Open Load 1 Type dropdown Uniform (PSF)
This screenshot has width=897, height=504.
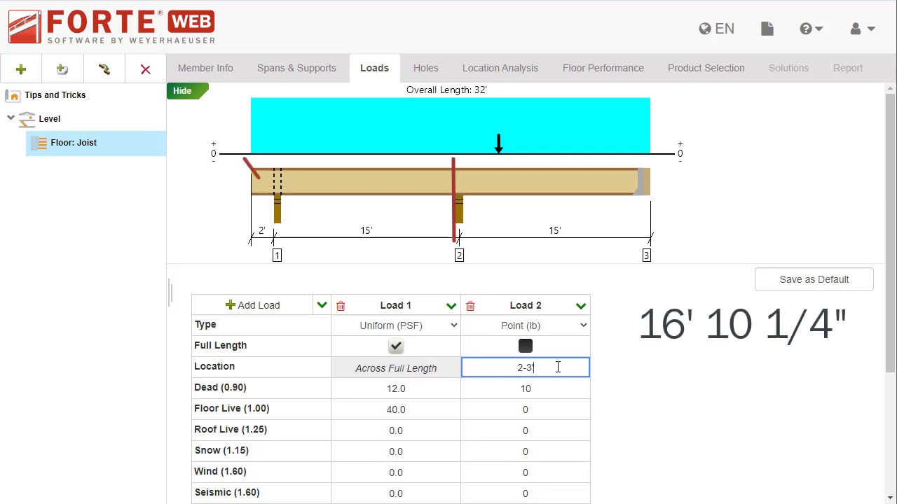tap(396, 325)
